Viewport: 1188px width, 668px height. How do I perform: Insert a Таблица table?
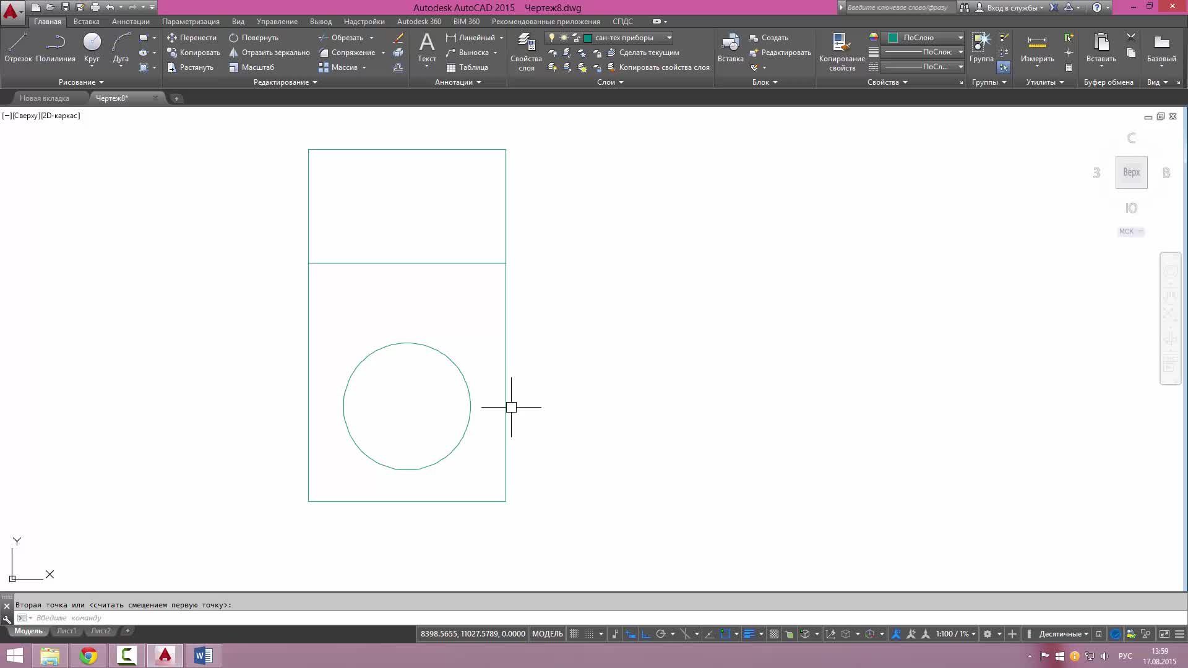pos(467,67)
